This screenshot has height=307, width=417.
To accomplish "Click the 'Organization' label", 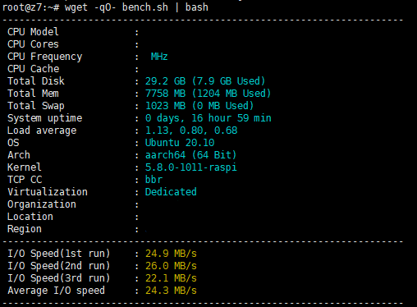I will pos(42,204).
